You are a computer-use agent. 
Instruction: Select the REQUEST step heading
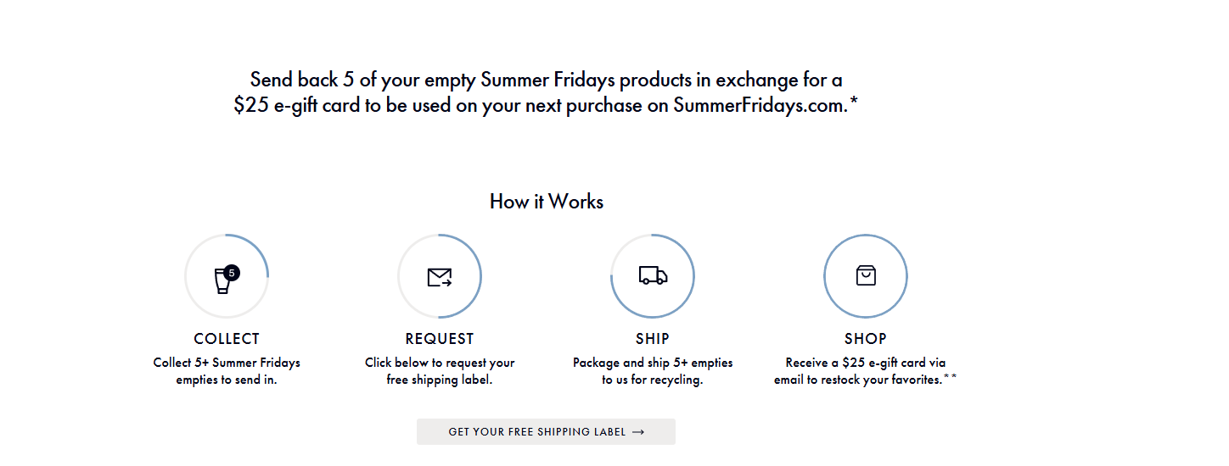point(440,339)
